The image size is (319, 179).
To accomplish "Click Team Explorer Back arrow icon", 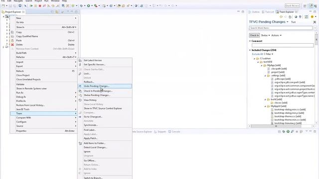I will pyautogui.click(x=281, y=17).
